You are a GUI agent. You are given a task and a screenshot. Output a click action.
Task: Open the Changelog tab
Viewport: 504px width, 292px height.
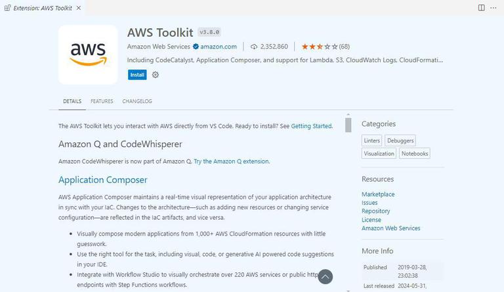point(137,102)
